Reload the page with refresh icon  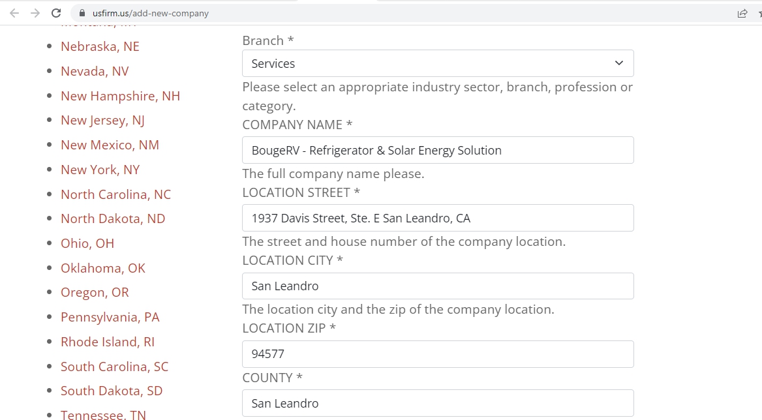(x=56, y=13)
